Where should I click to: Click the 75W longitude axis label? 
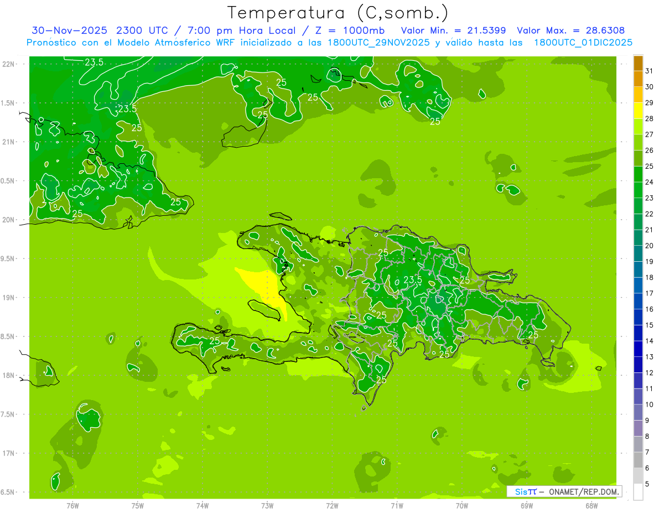pyautogui.click(x=138, y=506)
